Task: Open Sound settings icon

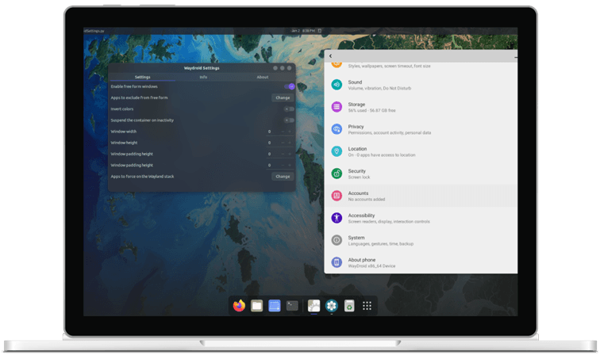Action: pos(337,84)
